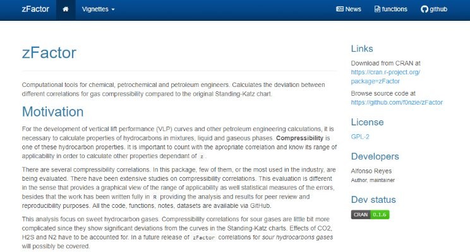Open the News page
The width and height of the screenshot is (470, 252).
point(349,9)
